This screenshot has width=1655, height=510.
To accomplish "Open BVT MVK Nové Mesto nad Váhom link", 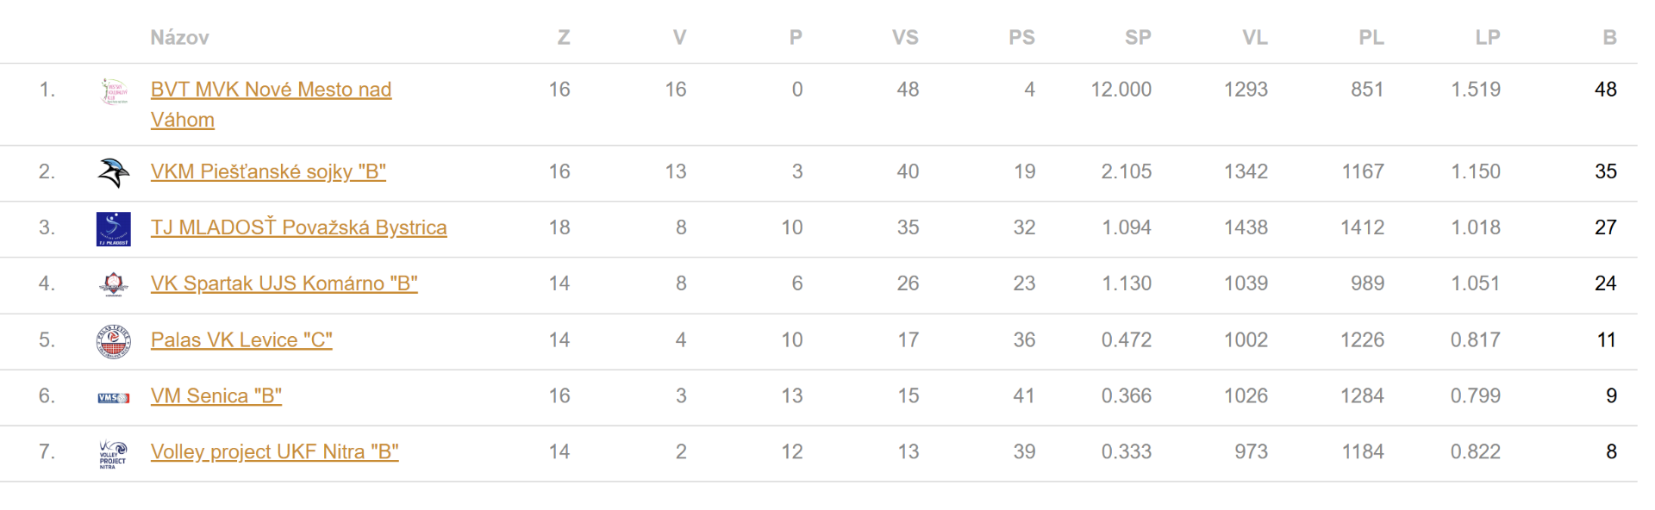I will pyautogui.click(x=271, y=90).
